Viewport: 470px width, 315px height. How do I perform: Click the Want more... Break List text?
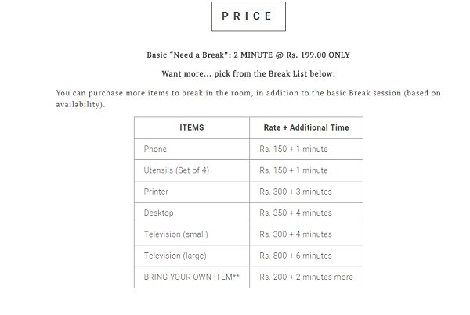248,74
